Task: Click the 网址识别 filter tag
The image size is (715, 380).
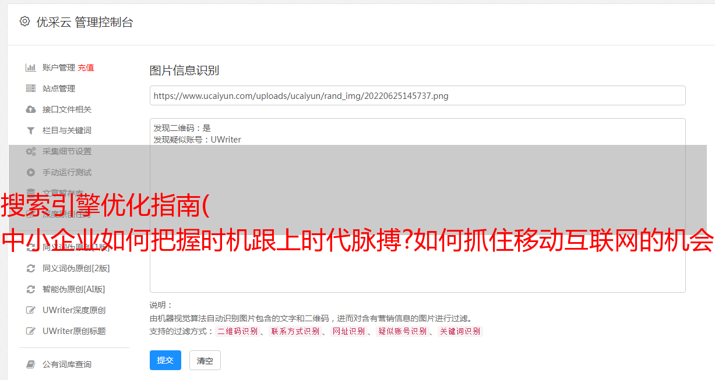Action: (348, 331)
